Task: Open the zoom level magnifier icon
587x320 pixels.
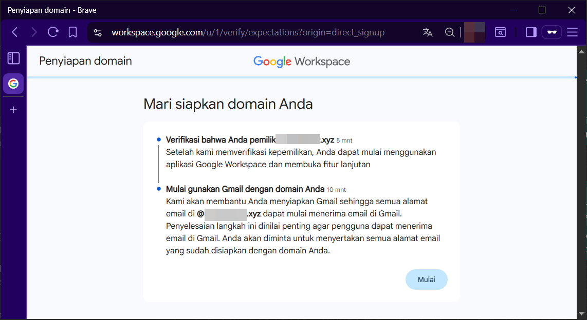Action: click(x=450, y=32)
